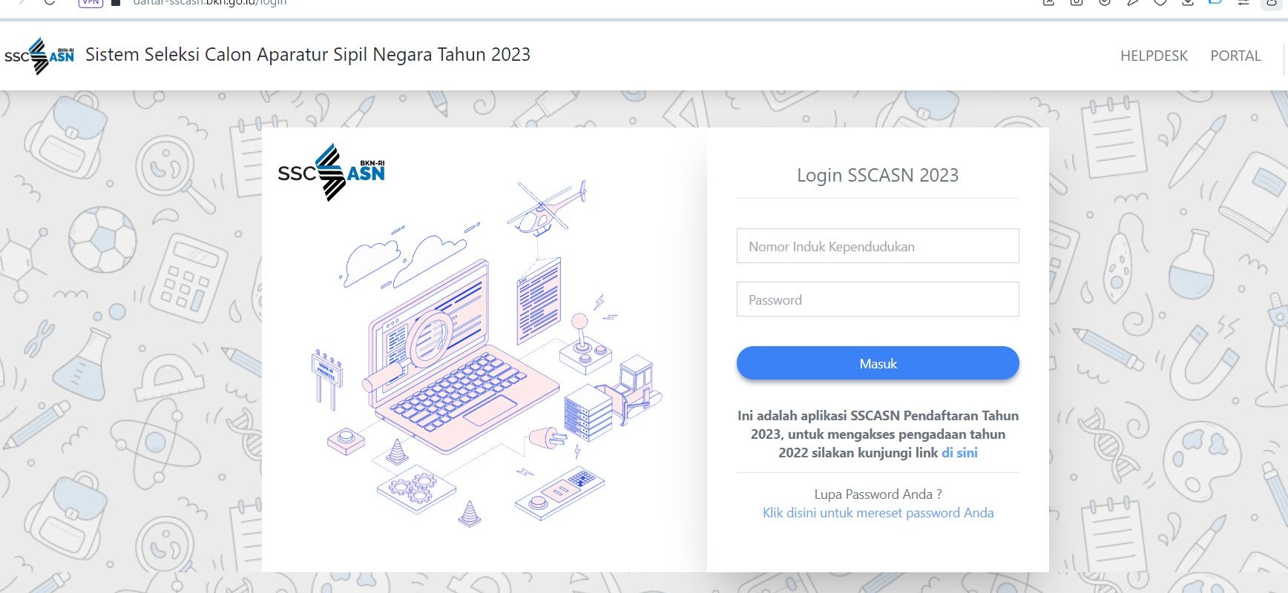Follow the 'di sini' link for 2022

pos(959,453)
